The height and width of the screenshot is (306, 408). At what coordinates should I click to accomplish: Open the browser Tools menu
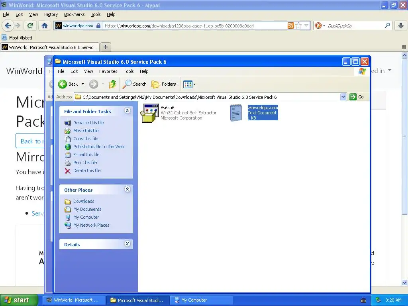click(x=96, y=15)
